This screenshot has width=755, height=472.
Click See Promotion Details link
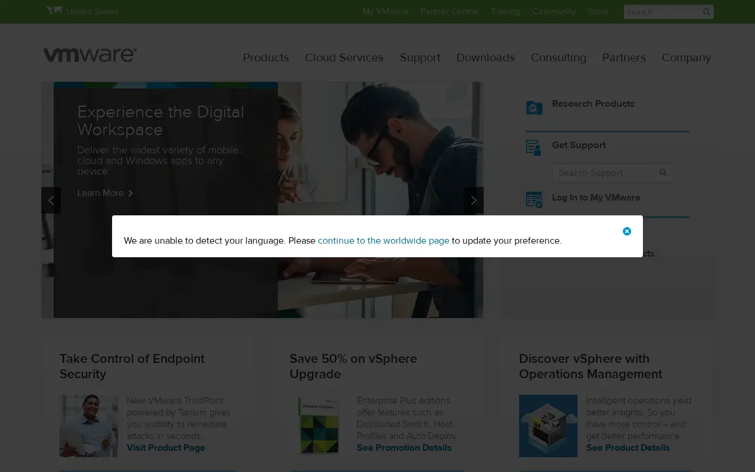[x=404, y=448]
